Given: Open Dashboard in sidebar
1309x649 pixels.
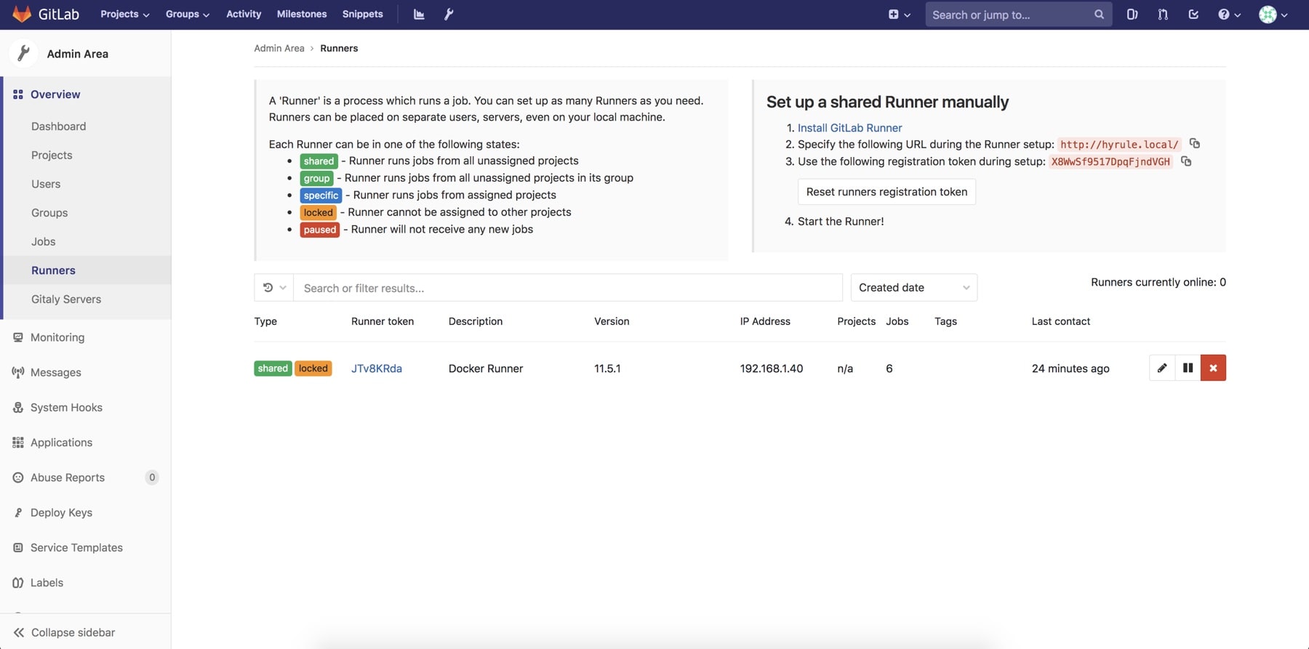Looking at the screenshot, I should click(x=58, y=126).
